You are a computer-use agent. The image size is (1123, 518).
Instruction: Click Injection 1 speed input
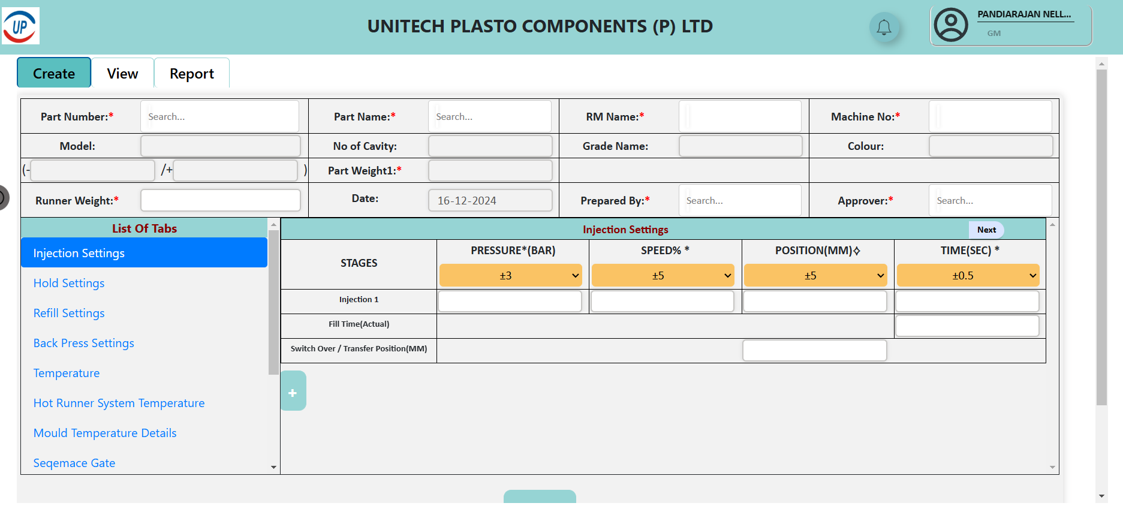pos(663,301)
